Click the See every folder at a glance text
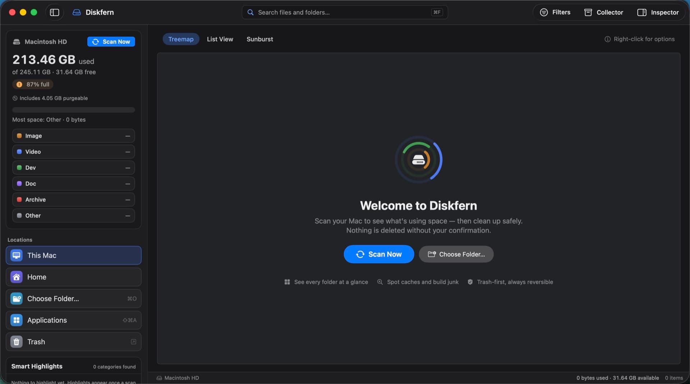This screenshot has height=384, width=690. (x=331, y=282)
